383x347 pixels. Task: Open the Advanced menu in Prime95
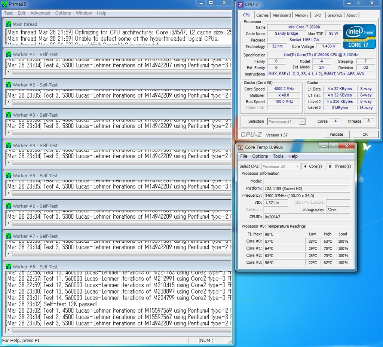(x=40, y=13)
